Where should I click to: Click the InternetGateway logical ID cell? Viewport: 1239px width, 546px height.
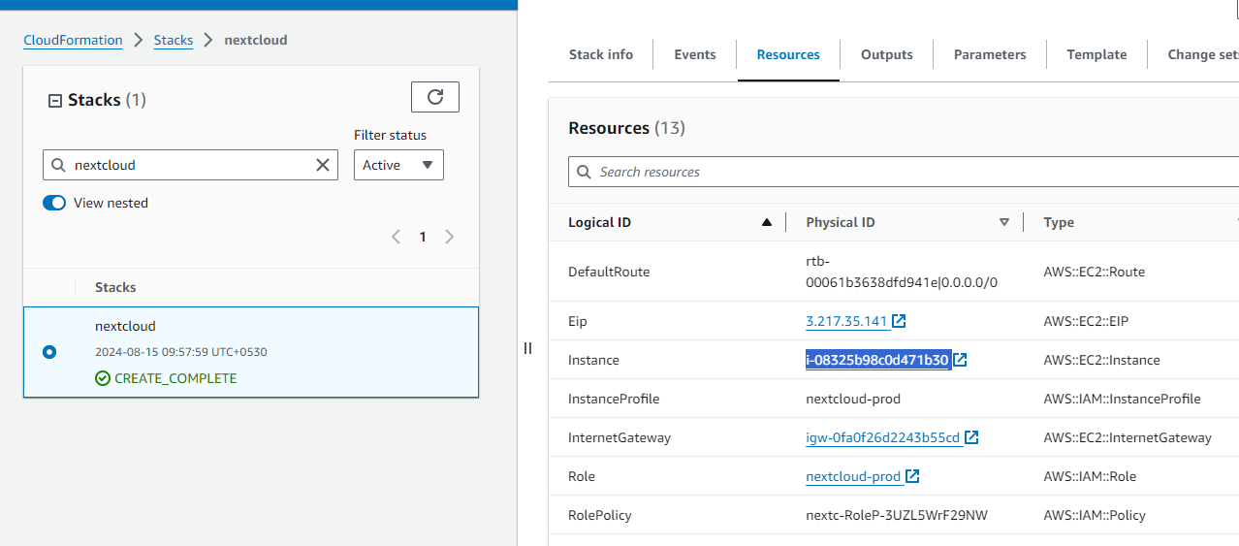coord(619,437)
